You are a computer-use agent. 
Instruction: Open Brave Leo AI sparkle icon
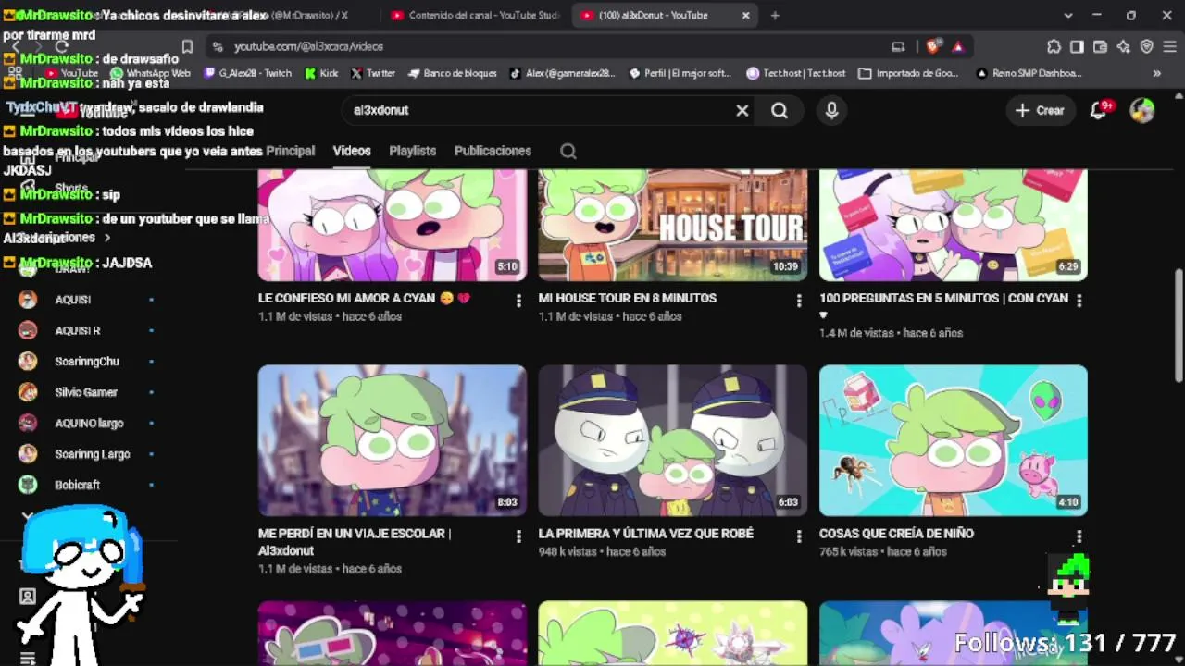pyautogui.click(x=1123, y=46)
